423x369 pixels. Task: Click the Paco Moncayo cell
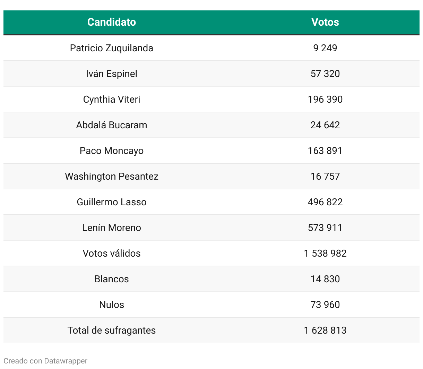click(112, 151)
